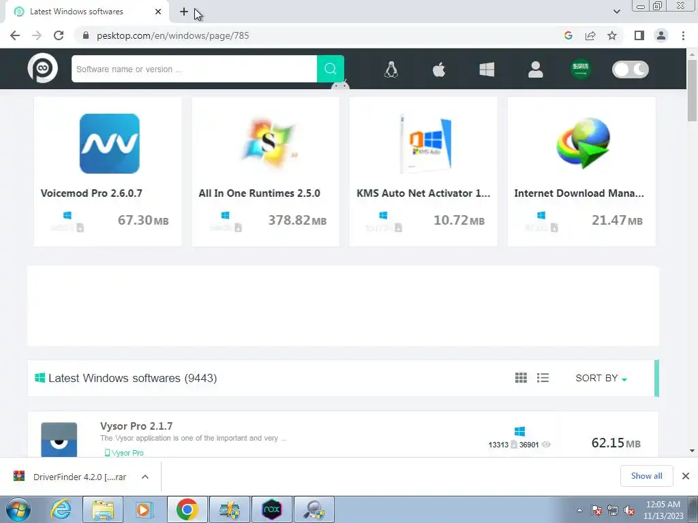Screen dimensions: 698x523
Task: Open the Internet Download Manager icon
Action: (583, 143)
